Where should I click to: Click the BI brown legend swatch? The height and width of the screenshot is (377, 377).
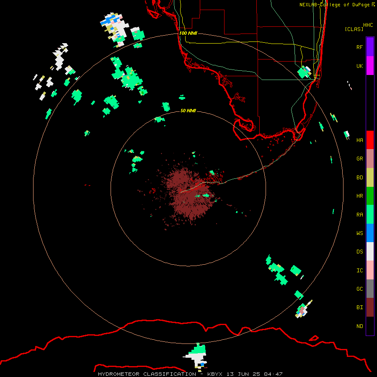370,307
